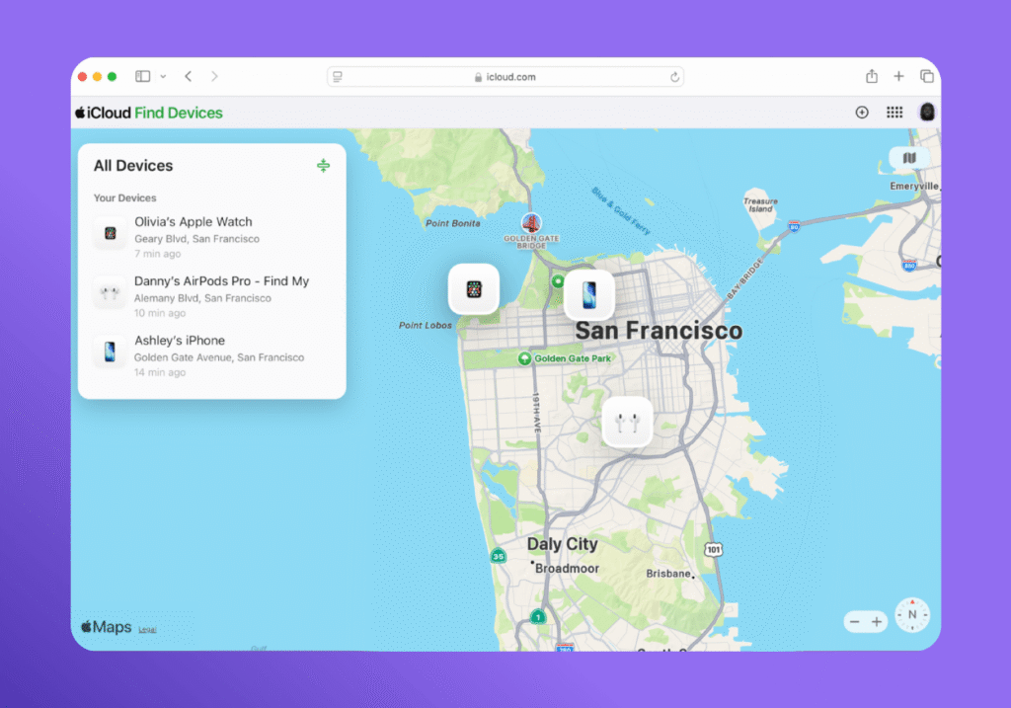Zoom in the map with plus button
1011x708 pixels.
coord(877,621)
